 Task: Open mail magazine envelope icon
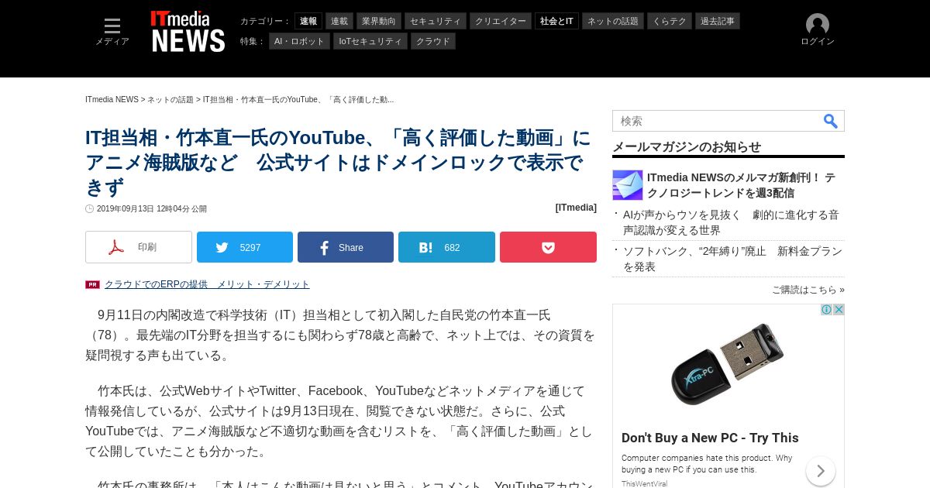tap(628, 185)
